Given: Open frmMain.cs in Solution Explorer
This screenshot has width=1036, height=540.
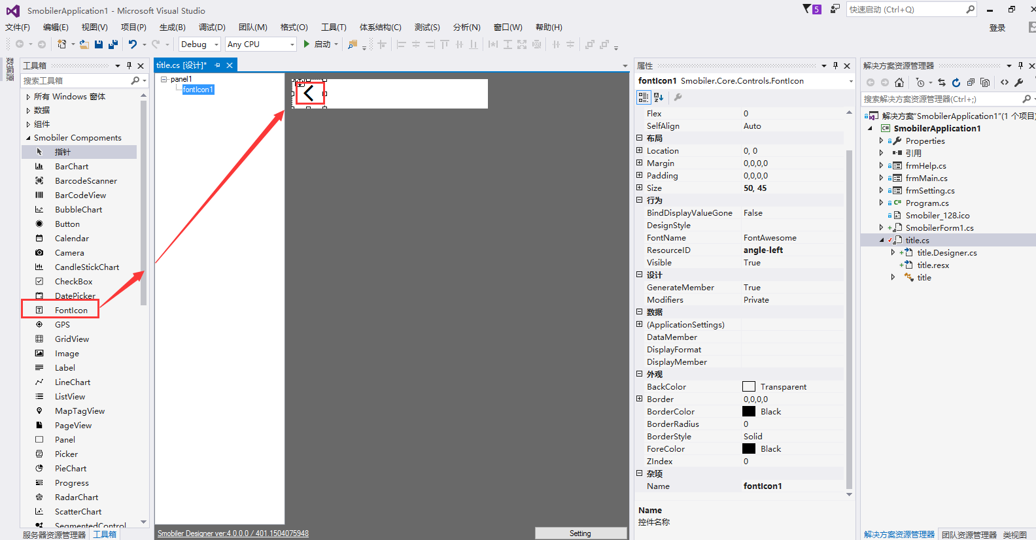Looking at the screenshot, I should [x=926, y=178].
